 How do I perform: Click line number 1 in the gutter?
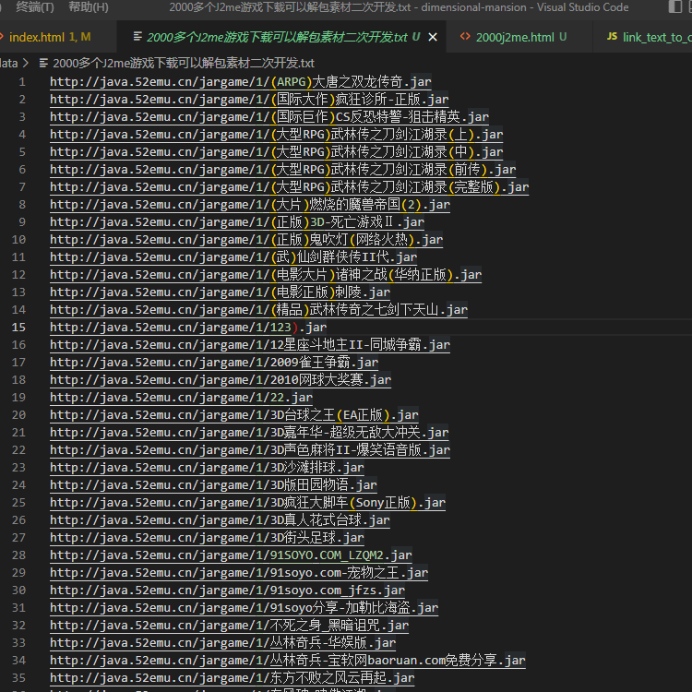click(22, 81)
